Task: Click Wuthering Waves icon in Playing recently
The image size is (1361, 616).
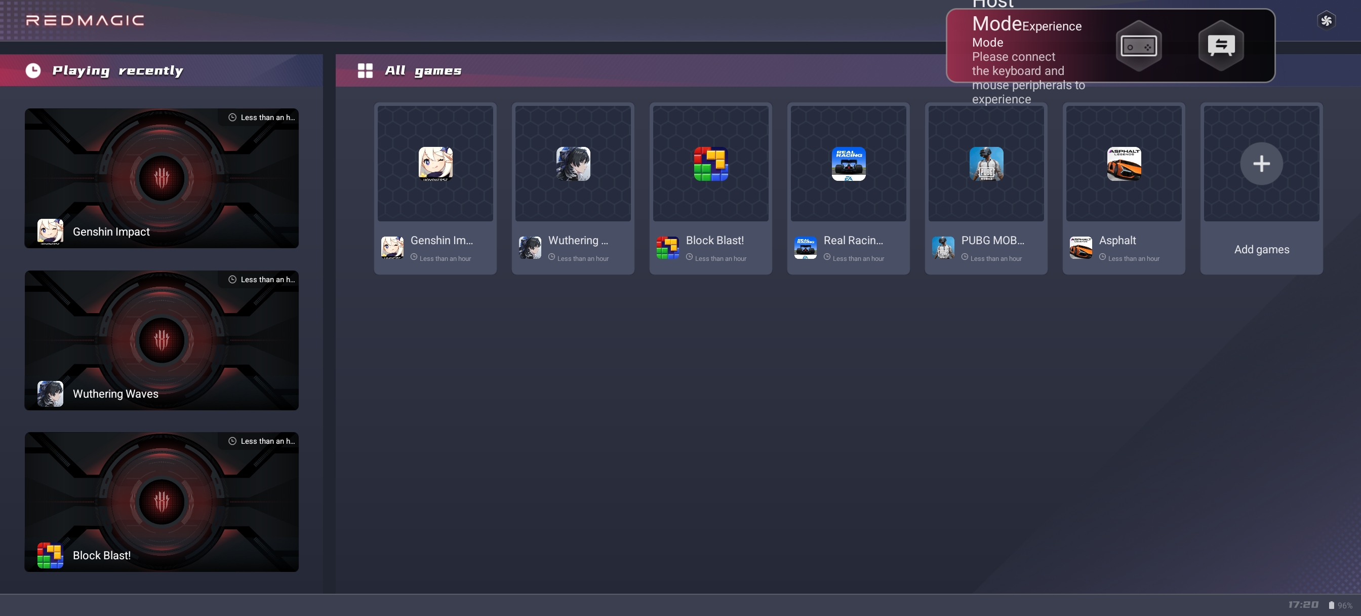Action: click(50, 394)
